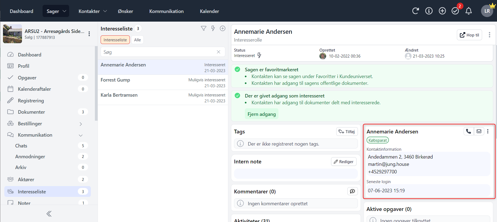This screenshot has width=497, height=222.
Task: Collapse the sidebar with double chevron
Action: pyautogui.click(x=49, y=214)
